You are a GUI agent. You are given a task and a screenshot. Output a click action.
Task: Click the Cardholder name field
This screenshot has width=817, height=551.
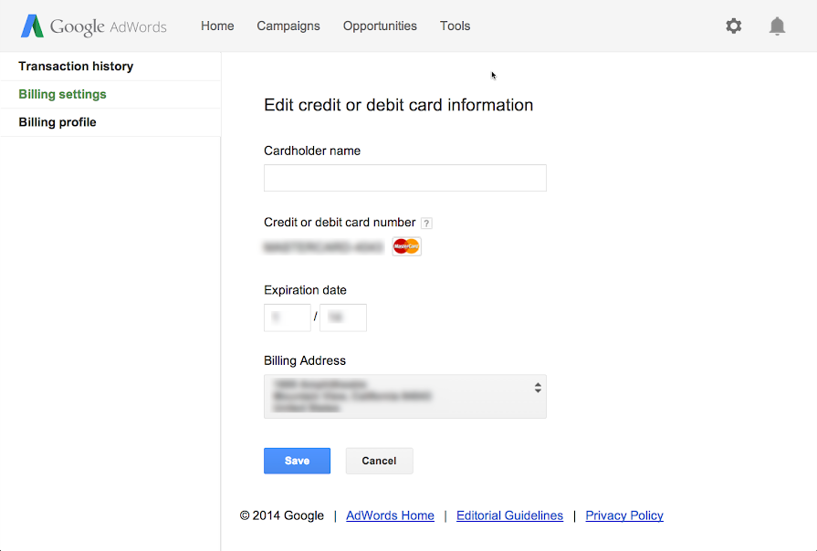(404, 178)
